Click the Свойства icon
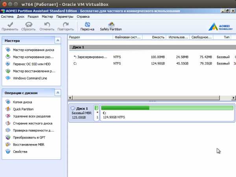Viewport: 236px width, 177px height. [8, 151]
